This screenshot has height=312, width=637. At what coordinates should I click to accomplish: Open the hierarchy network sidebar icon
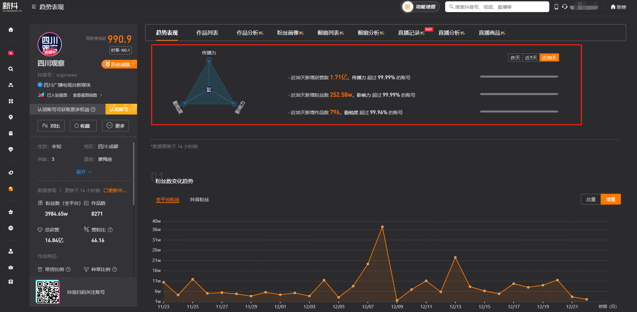(11, 85)
